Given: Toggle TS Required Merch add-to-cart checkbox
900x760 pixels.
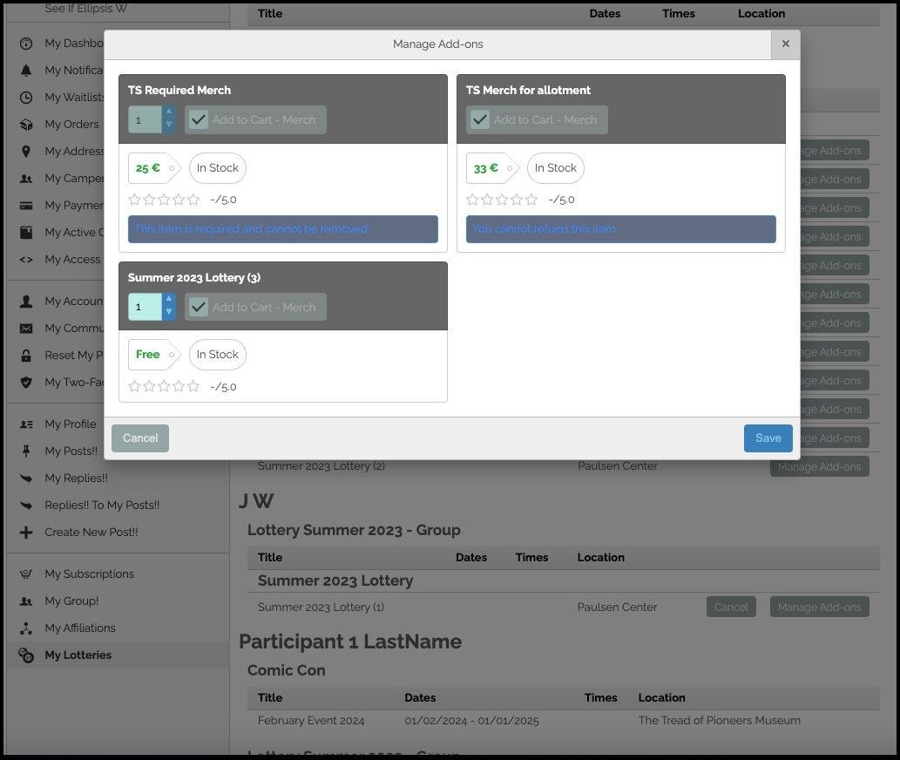Looking at the screenshot, I should coord(199,120).
